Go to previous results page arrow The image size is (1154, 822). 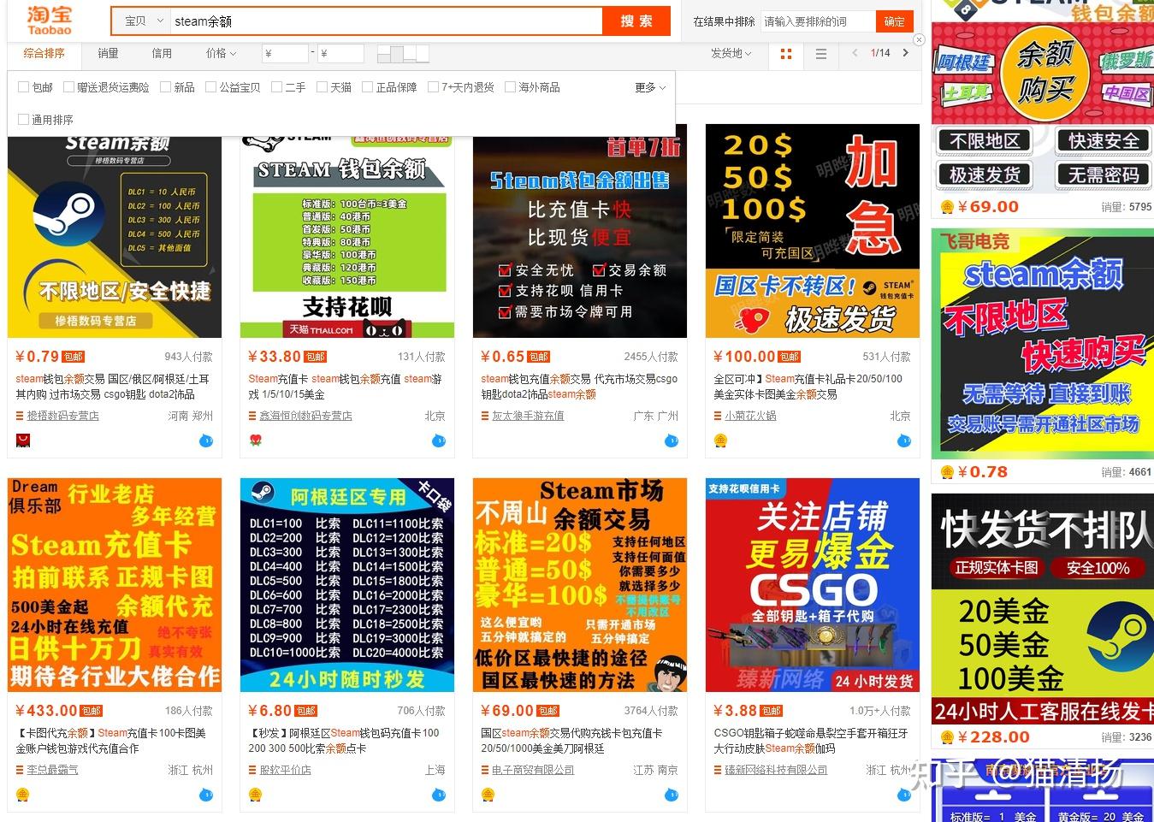[x=854, y=53]
